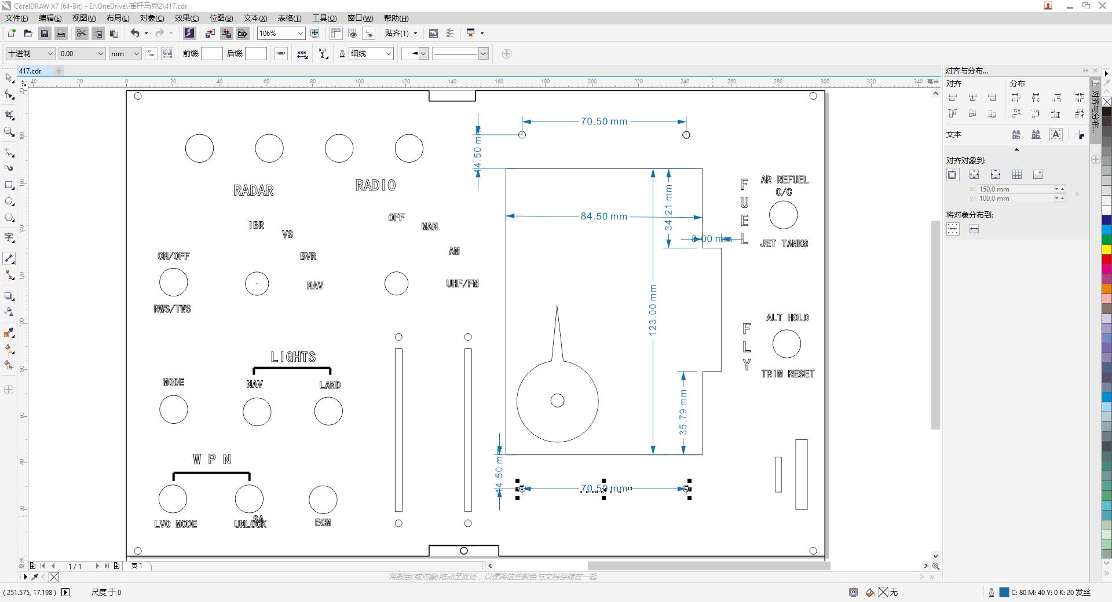Click the Save icon in toolbar
This screenshot has height=602, width=1112.
(44, 34)
